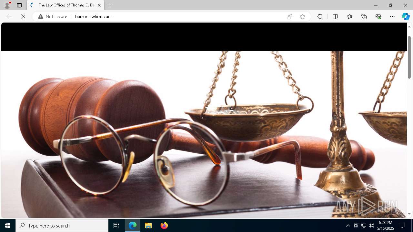Restore down the Edge window

click(390, 5)
